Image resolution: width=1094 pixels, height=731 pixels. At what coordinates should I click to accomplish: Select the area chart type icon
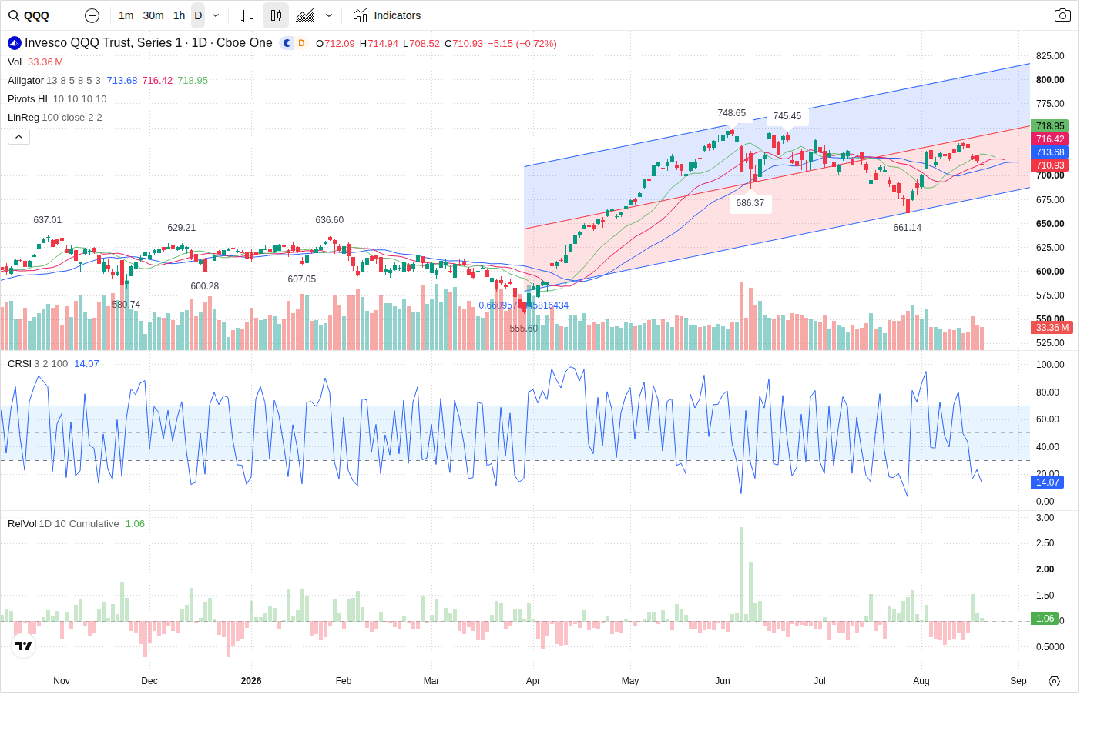[x=305, y=15]
